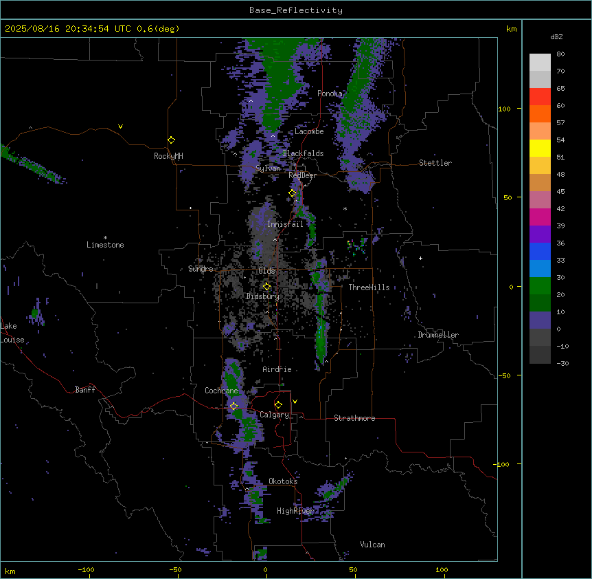
Task: Click the HighRiver town label
Action: [295, 511]
